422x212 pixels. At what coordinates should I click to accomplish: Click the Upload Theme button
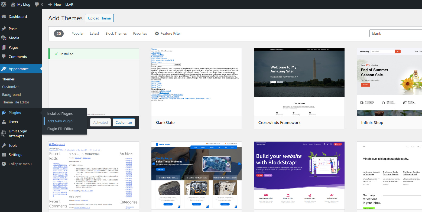(x=99, y=18)
